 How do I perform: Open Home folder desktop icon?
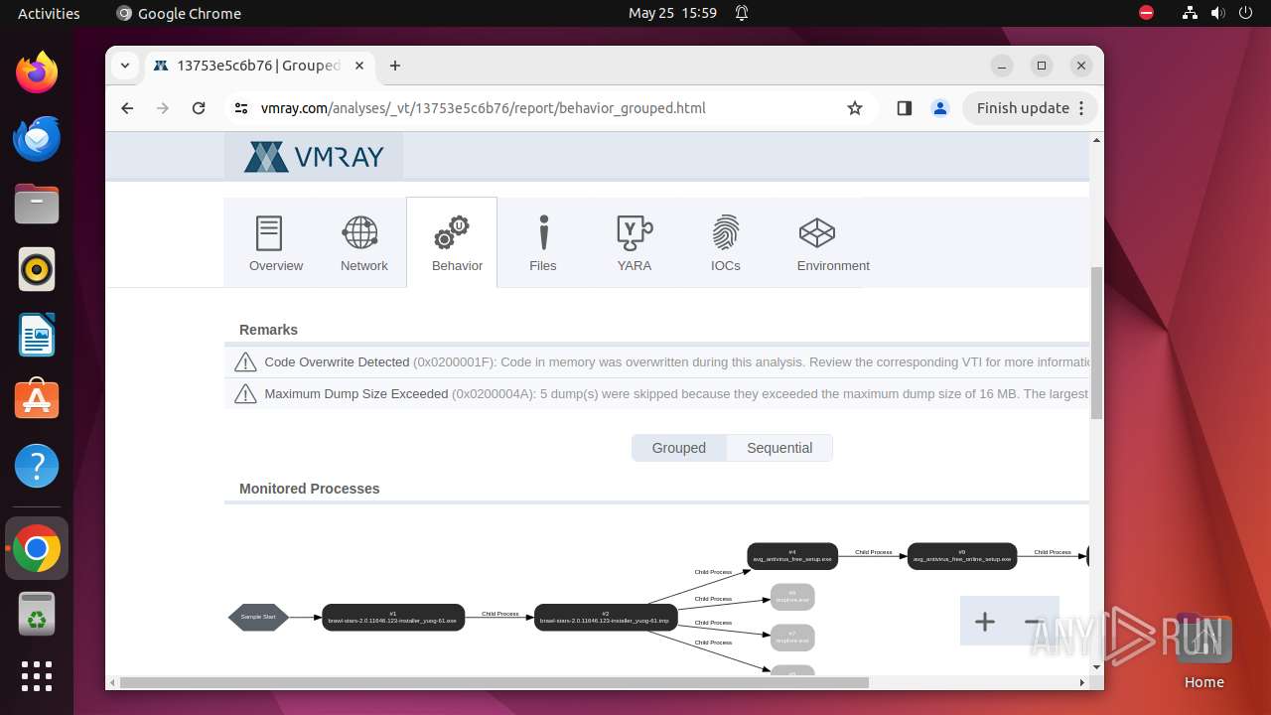pos(1203,650)
